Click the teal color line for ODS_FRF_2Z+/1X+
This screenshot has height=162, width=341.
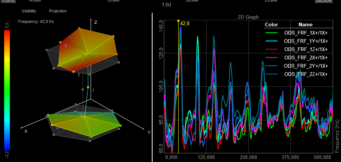pyautogui.click(x=272, y=74)
